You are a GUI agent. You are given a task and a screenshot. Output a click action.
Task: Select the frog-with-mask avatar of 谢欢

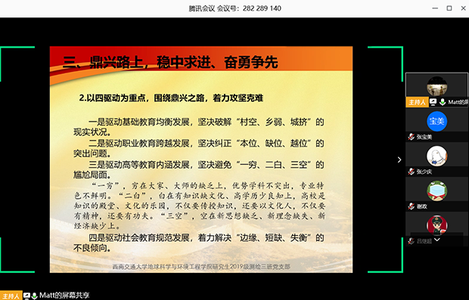pos(436,190)
